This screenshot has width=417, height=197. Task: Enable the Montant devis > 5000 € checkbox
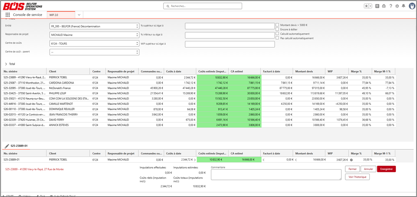click(x=277, y=25)
